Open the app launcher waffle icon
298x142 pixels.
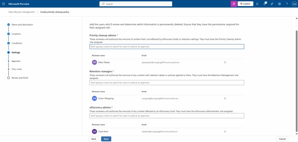[x=3, y=4]
